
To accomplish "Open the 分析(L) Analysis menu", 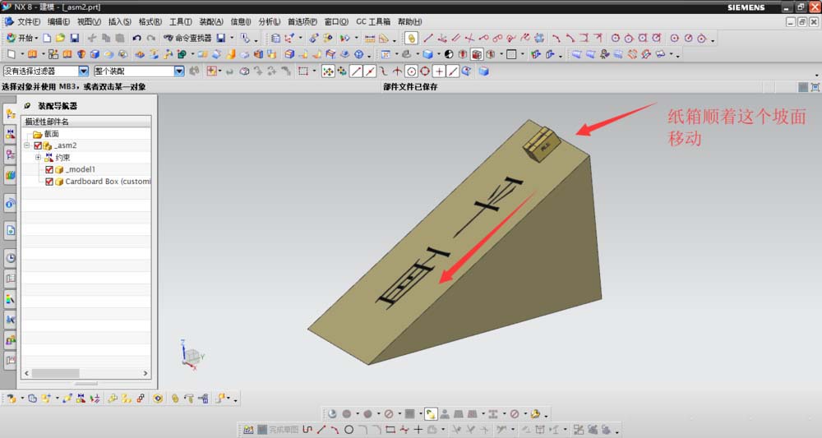I will click(x=270, y=22).
